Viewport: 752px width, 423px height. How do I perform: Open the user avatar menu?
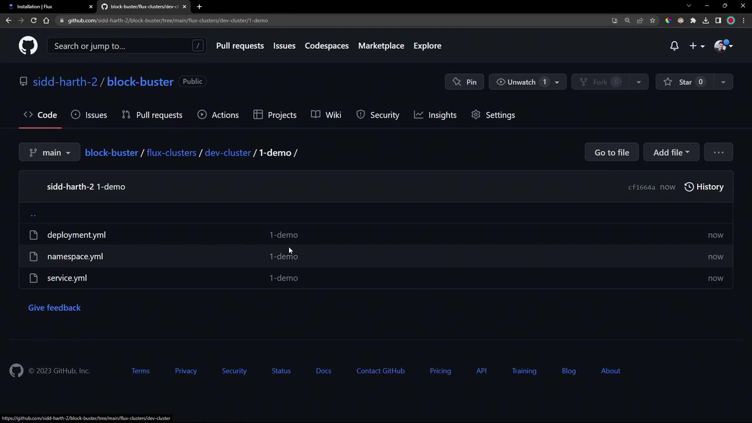pyautogui.click(x=723, y=46)
